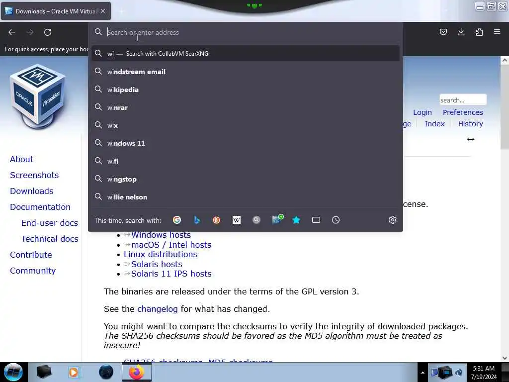Open the Community sidebar link
This screenshot has height=382, width=509.
(x=33, y=271)
